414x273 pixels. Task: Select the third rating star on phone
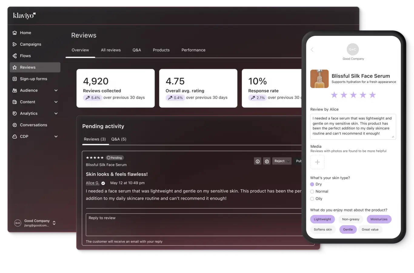(353, 95)
